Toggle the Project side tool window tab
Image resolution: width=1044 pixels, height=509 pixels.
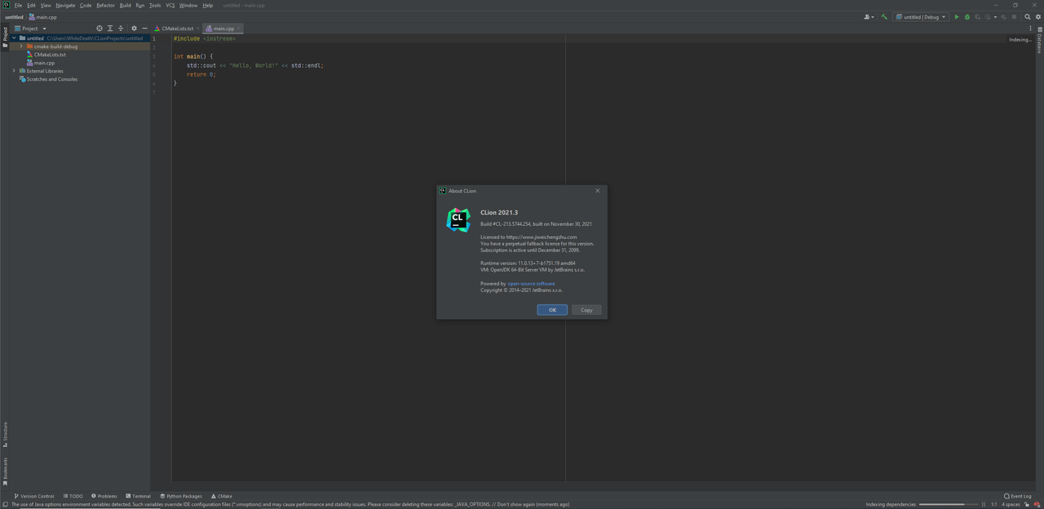click(5, 36)
